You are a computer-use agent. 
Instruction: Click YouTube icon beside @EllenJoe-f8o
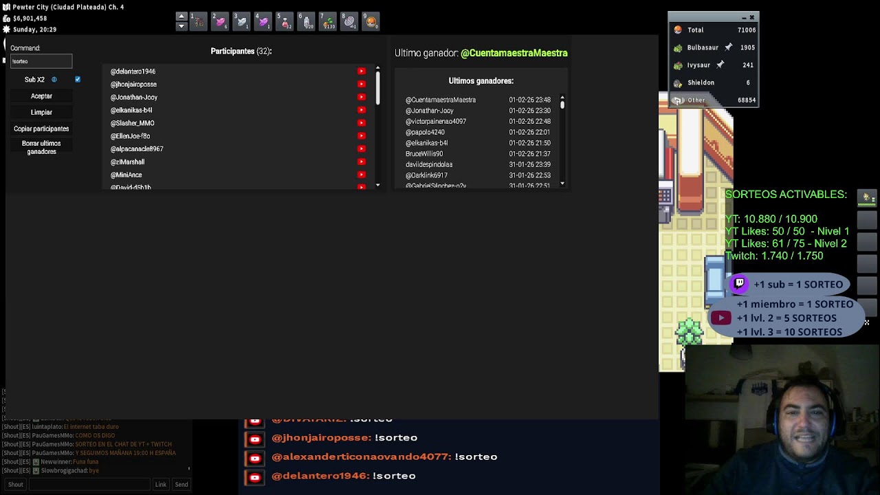click(362, 136)
